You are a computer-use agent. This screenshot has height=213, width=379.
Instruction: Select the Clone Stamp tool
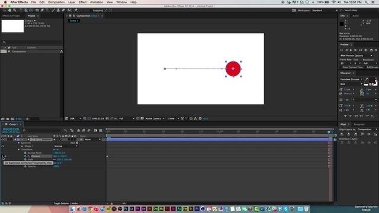pyautogui.click(x=58, y=10)
